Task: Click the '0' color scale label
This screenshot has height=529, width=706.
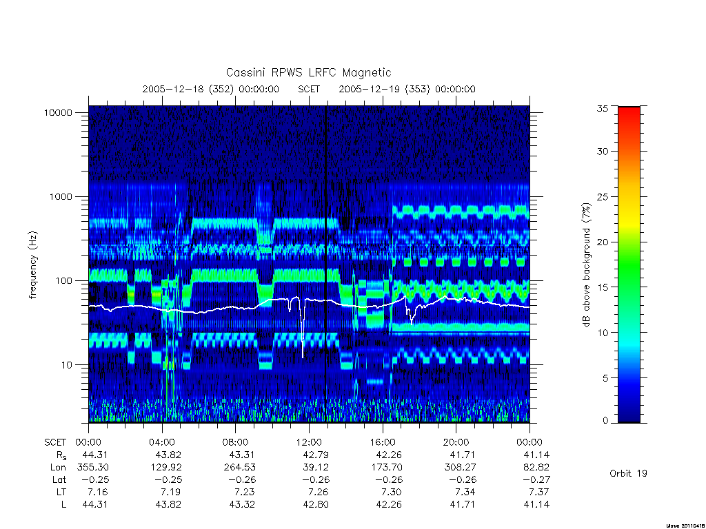Action: pos(605,421)
